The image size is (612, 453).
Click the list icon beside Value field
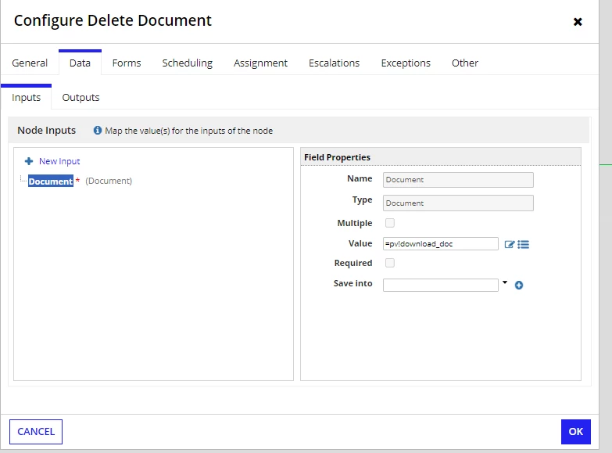(x=523, y=244)
